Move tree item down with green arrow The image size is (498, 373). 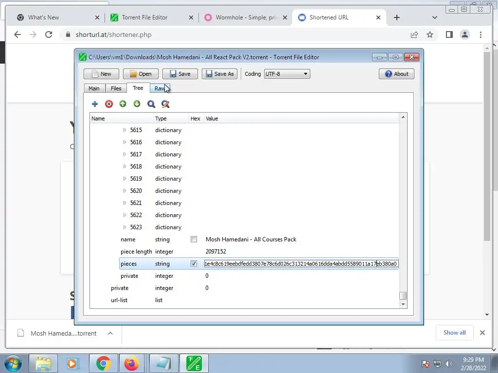coord(137,104)
